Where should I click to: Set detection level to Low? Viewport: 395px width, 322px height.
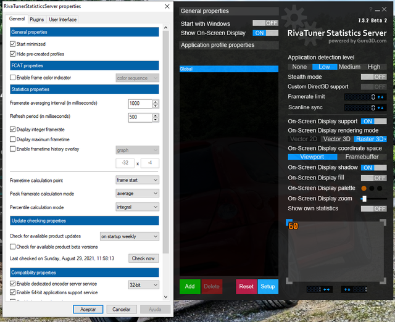pyautogui.click(x=325, y=67)
